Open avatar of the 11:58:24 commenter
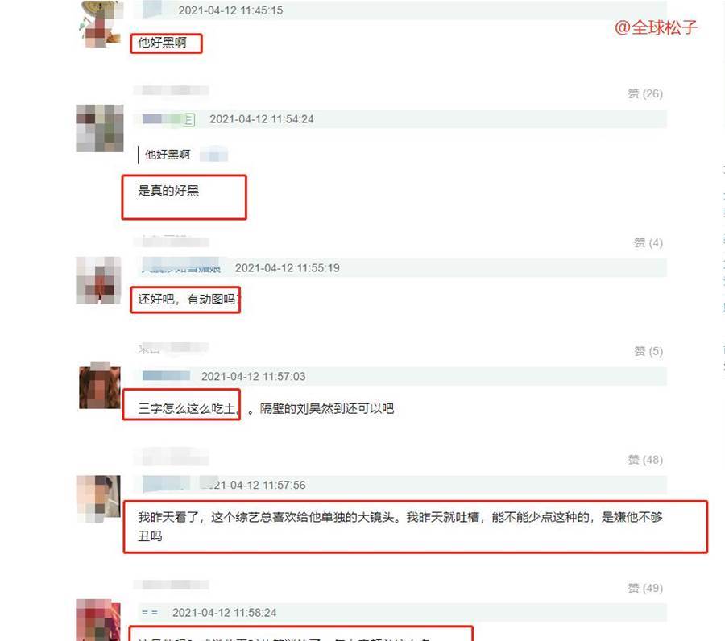Viewport: 725px width, 641px height. 98,620
